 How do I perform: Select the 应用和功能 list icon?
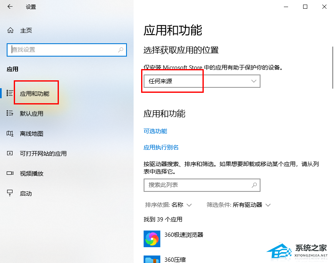point(10,93)
